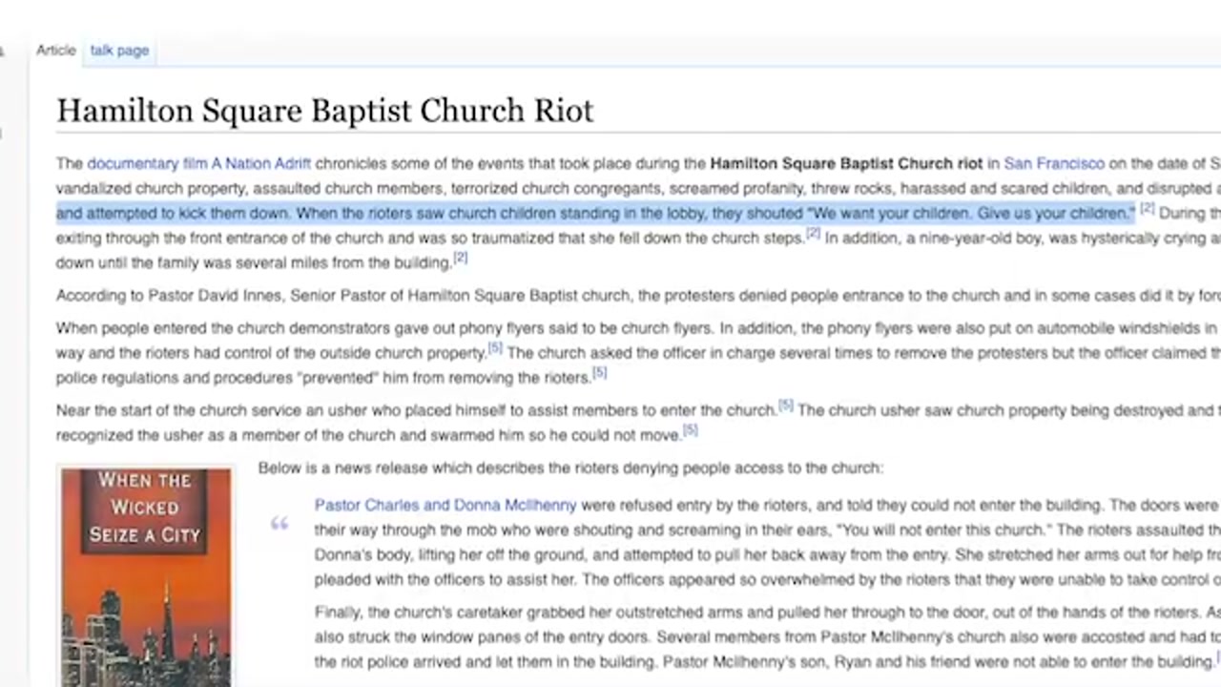Viewport: 1221px width, 687px height.
Task: Click the blue quotation mark icon
Action: tap(279, 523)
